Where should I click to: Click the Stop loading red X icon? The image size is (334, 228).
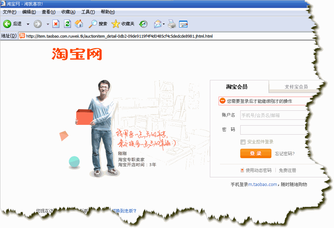coord(56,24)
